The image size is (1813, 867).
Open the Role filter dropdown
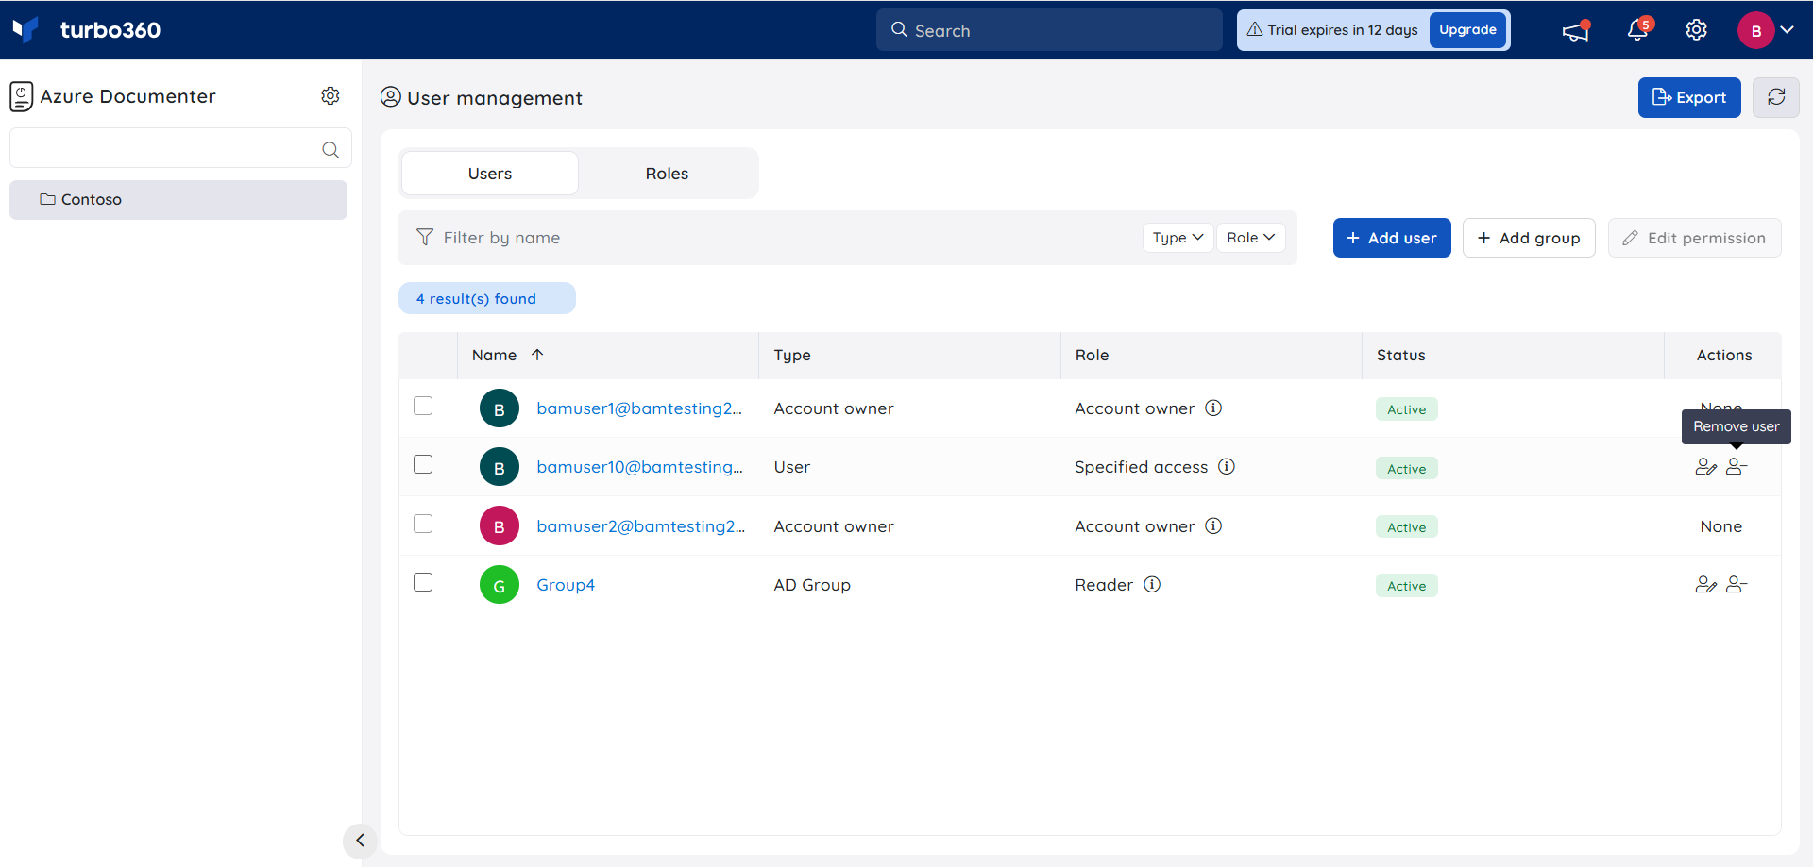click(x=1251, y=238)
